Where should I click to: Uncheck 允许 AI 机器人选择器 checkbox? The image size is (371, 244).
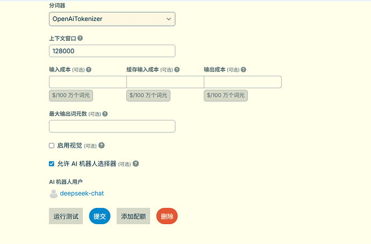coord(52,164)
